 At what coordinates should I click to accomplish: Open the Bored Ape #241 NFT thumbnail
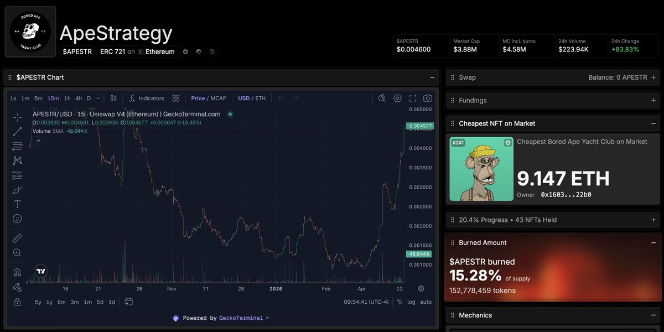pos(481,169)
